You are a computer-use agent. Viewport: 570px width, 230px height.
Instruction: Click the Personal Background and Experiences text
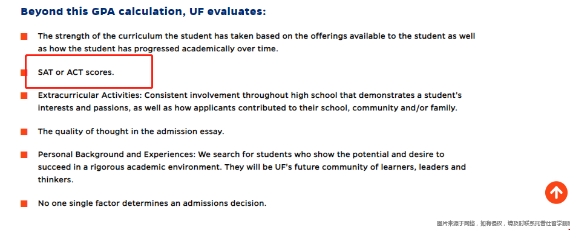pyautogui.click(x=252, y=167)
